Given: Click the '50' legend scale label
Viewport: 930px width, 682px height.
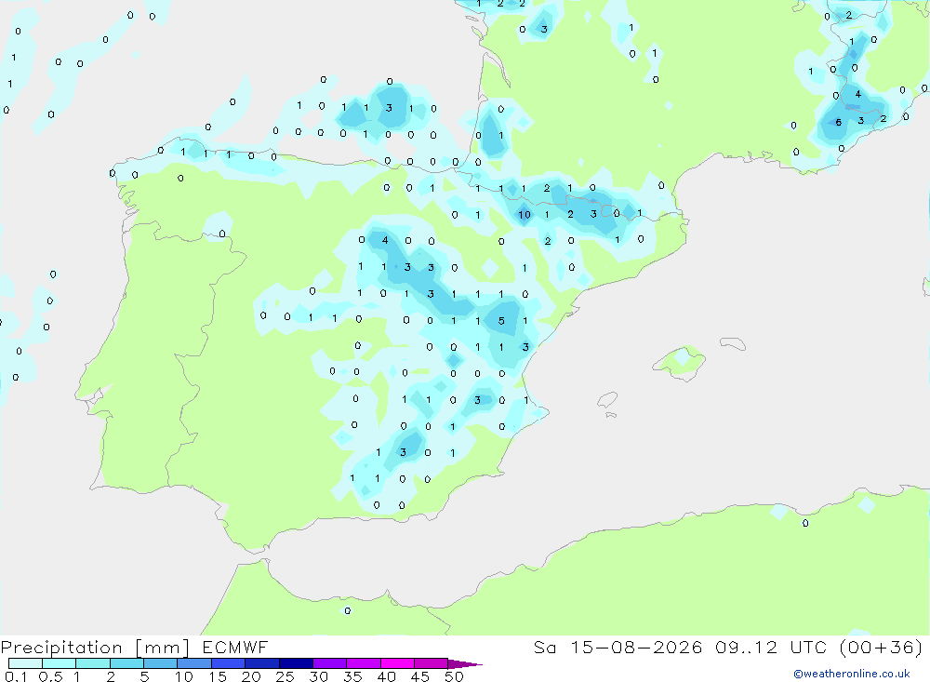Looking at the screenshot, I should pyautogui.click(x=455, y=676).
